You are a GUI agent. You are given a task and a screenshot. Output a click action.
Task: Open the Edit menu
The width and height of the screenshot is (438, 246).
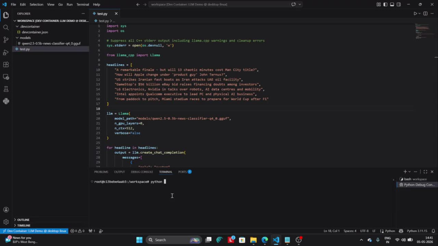pyautogui.click(x=23, y=4)
